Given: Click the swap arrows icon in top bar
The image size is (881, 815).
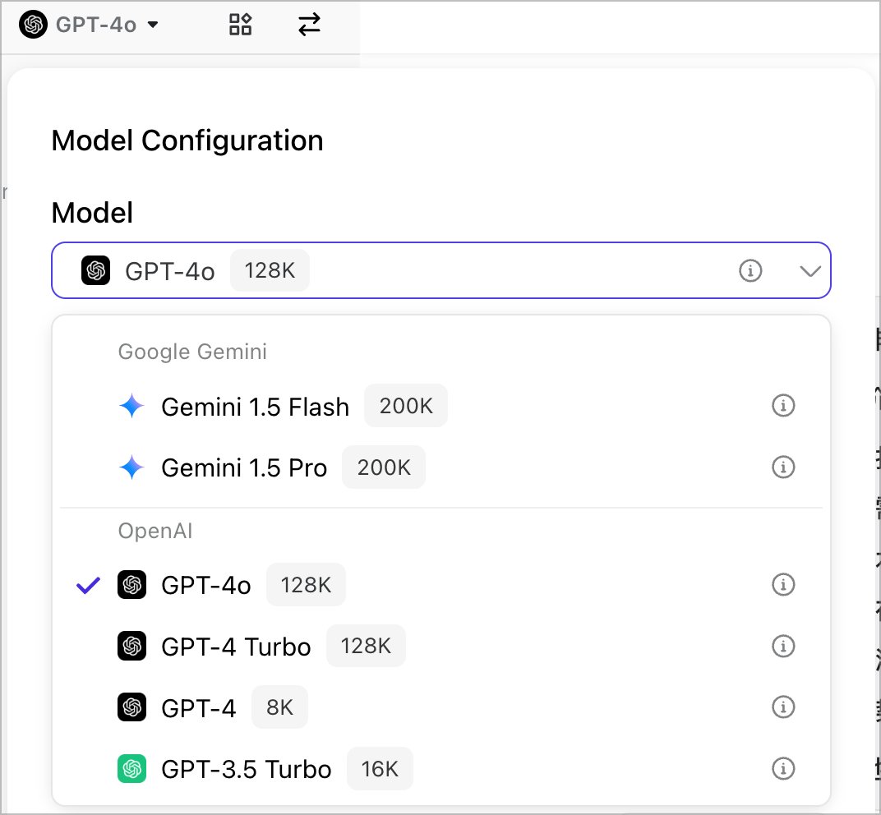Looking at the screenshot, I should click(x=309, y=25).
